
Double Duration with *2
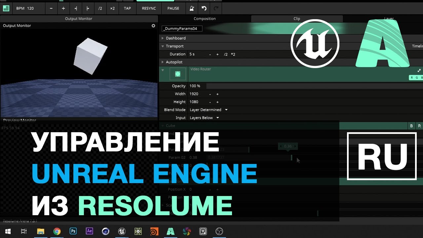233,54
